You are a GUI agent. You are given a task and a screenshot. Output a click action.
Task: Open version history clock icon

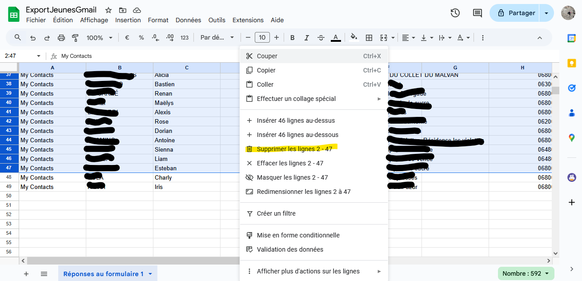click(455, 13)
